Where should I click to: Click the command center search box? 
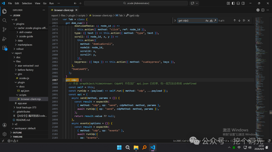pyautogui.click(x=136, y=3)
